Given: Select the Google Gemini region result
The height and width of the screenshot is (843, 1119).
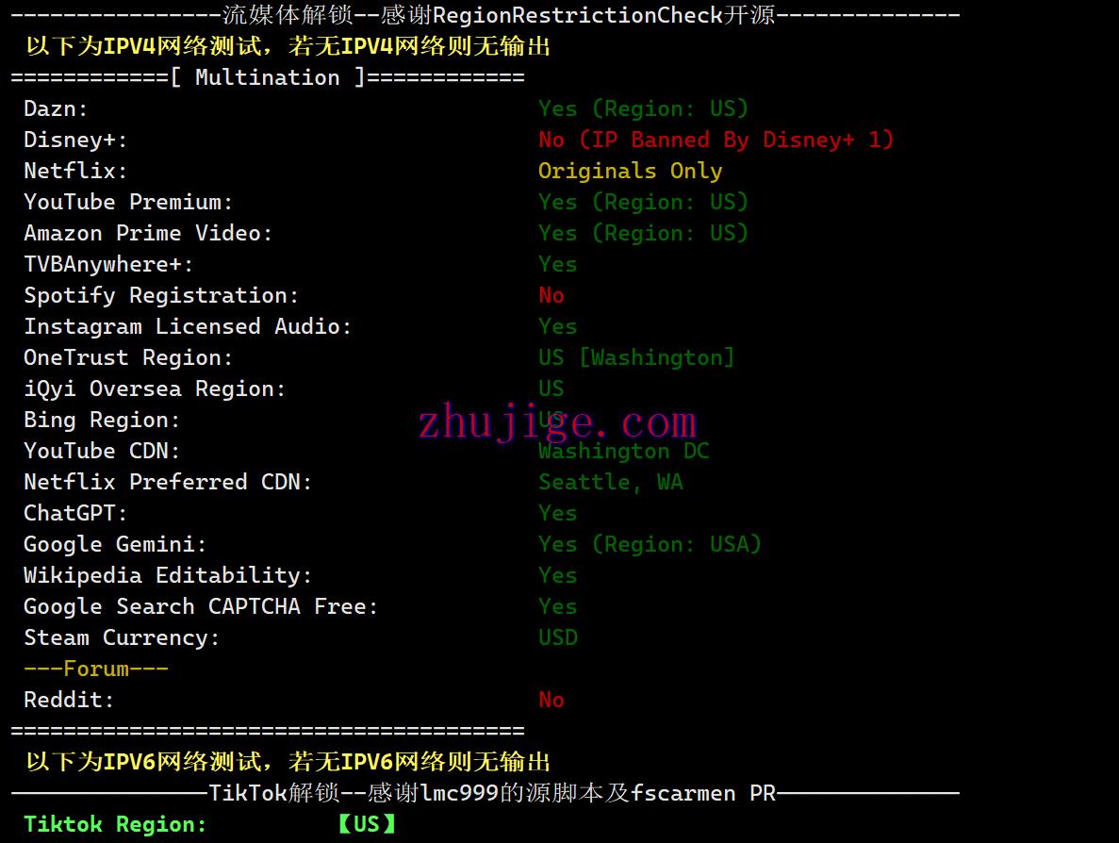Looking at the screenshot, I should [x=650, y=545].
